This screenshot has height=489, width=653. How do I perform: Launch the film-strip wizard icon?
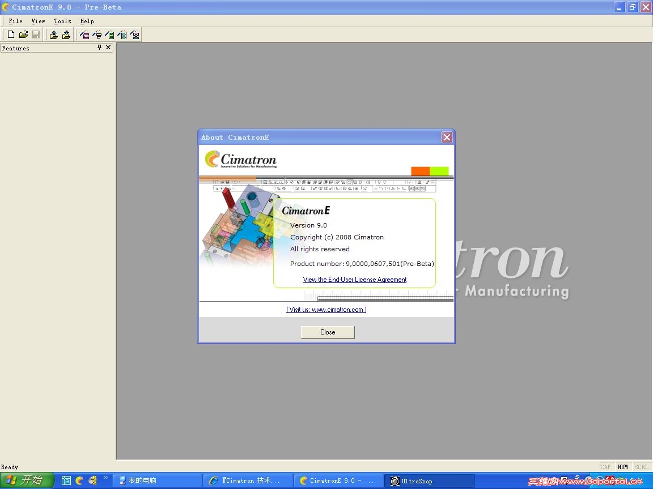tap(122, 35)
